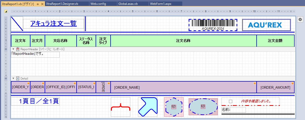Image resolution: width=305 pixels, height=120 pixels.
Task: Click the data-binding icon on the ORDER_AMOUNT cell
Action: pyautogui.click(x=292, y=83)
